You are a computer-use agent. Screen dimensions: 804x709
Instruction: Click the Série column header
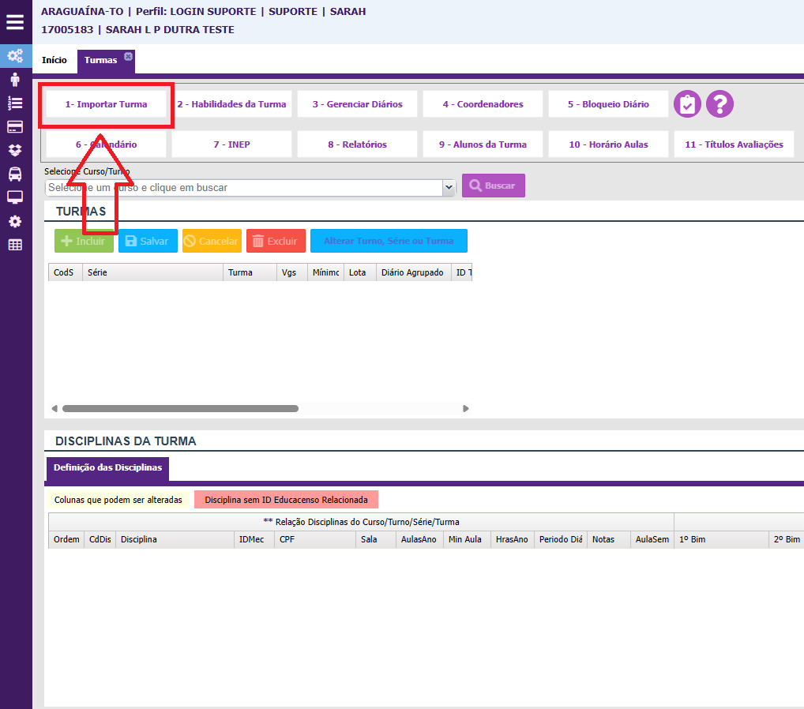(152, 272)
